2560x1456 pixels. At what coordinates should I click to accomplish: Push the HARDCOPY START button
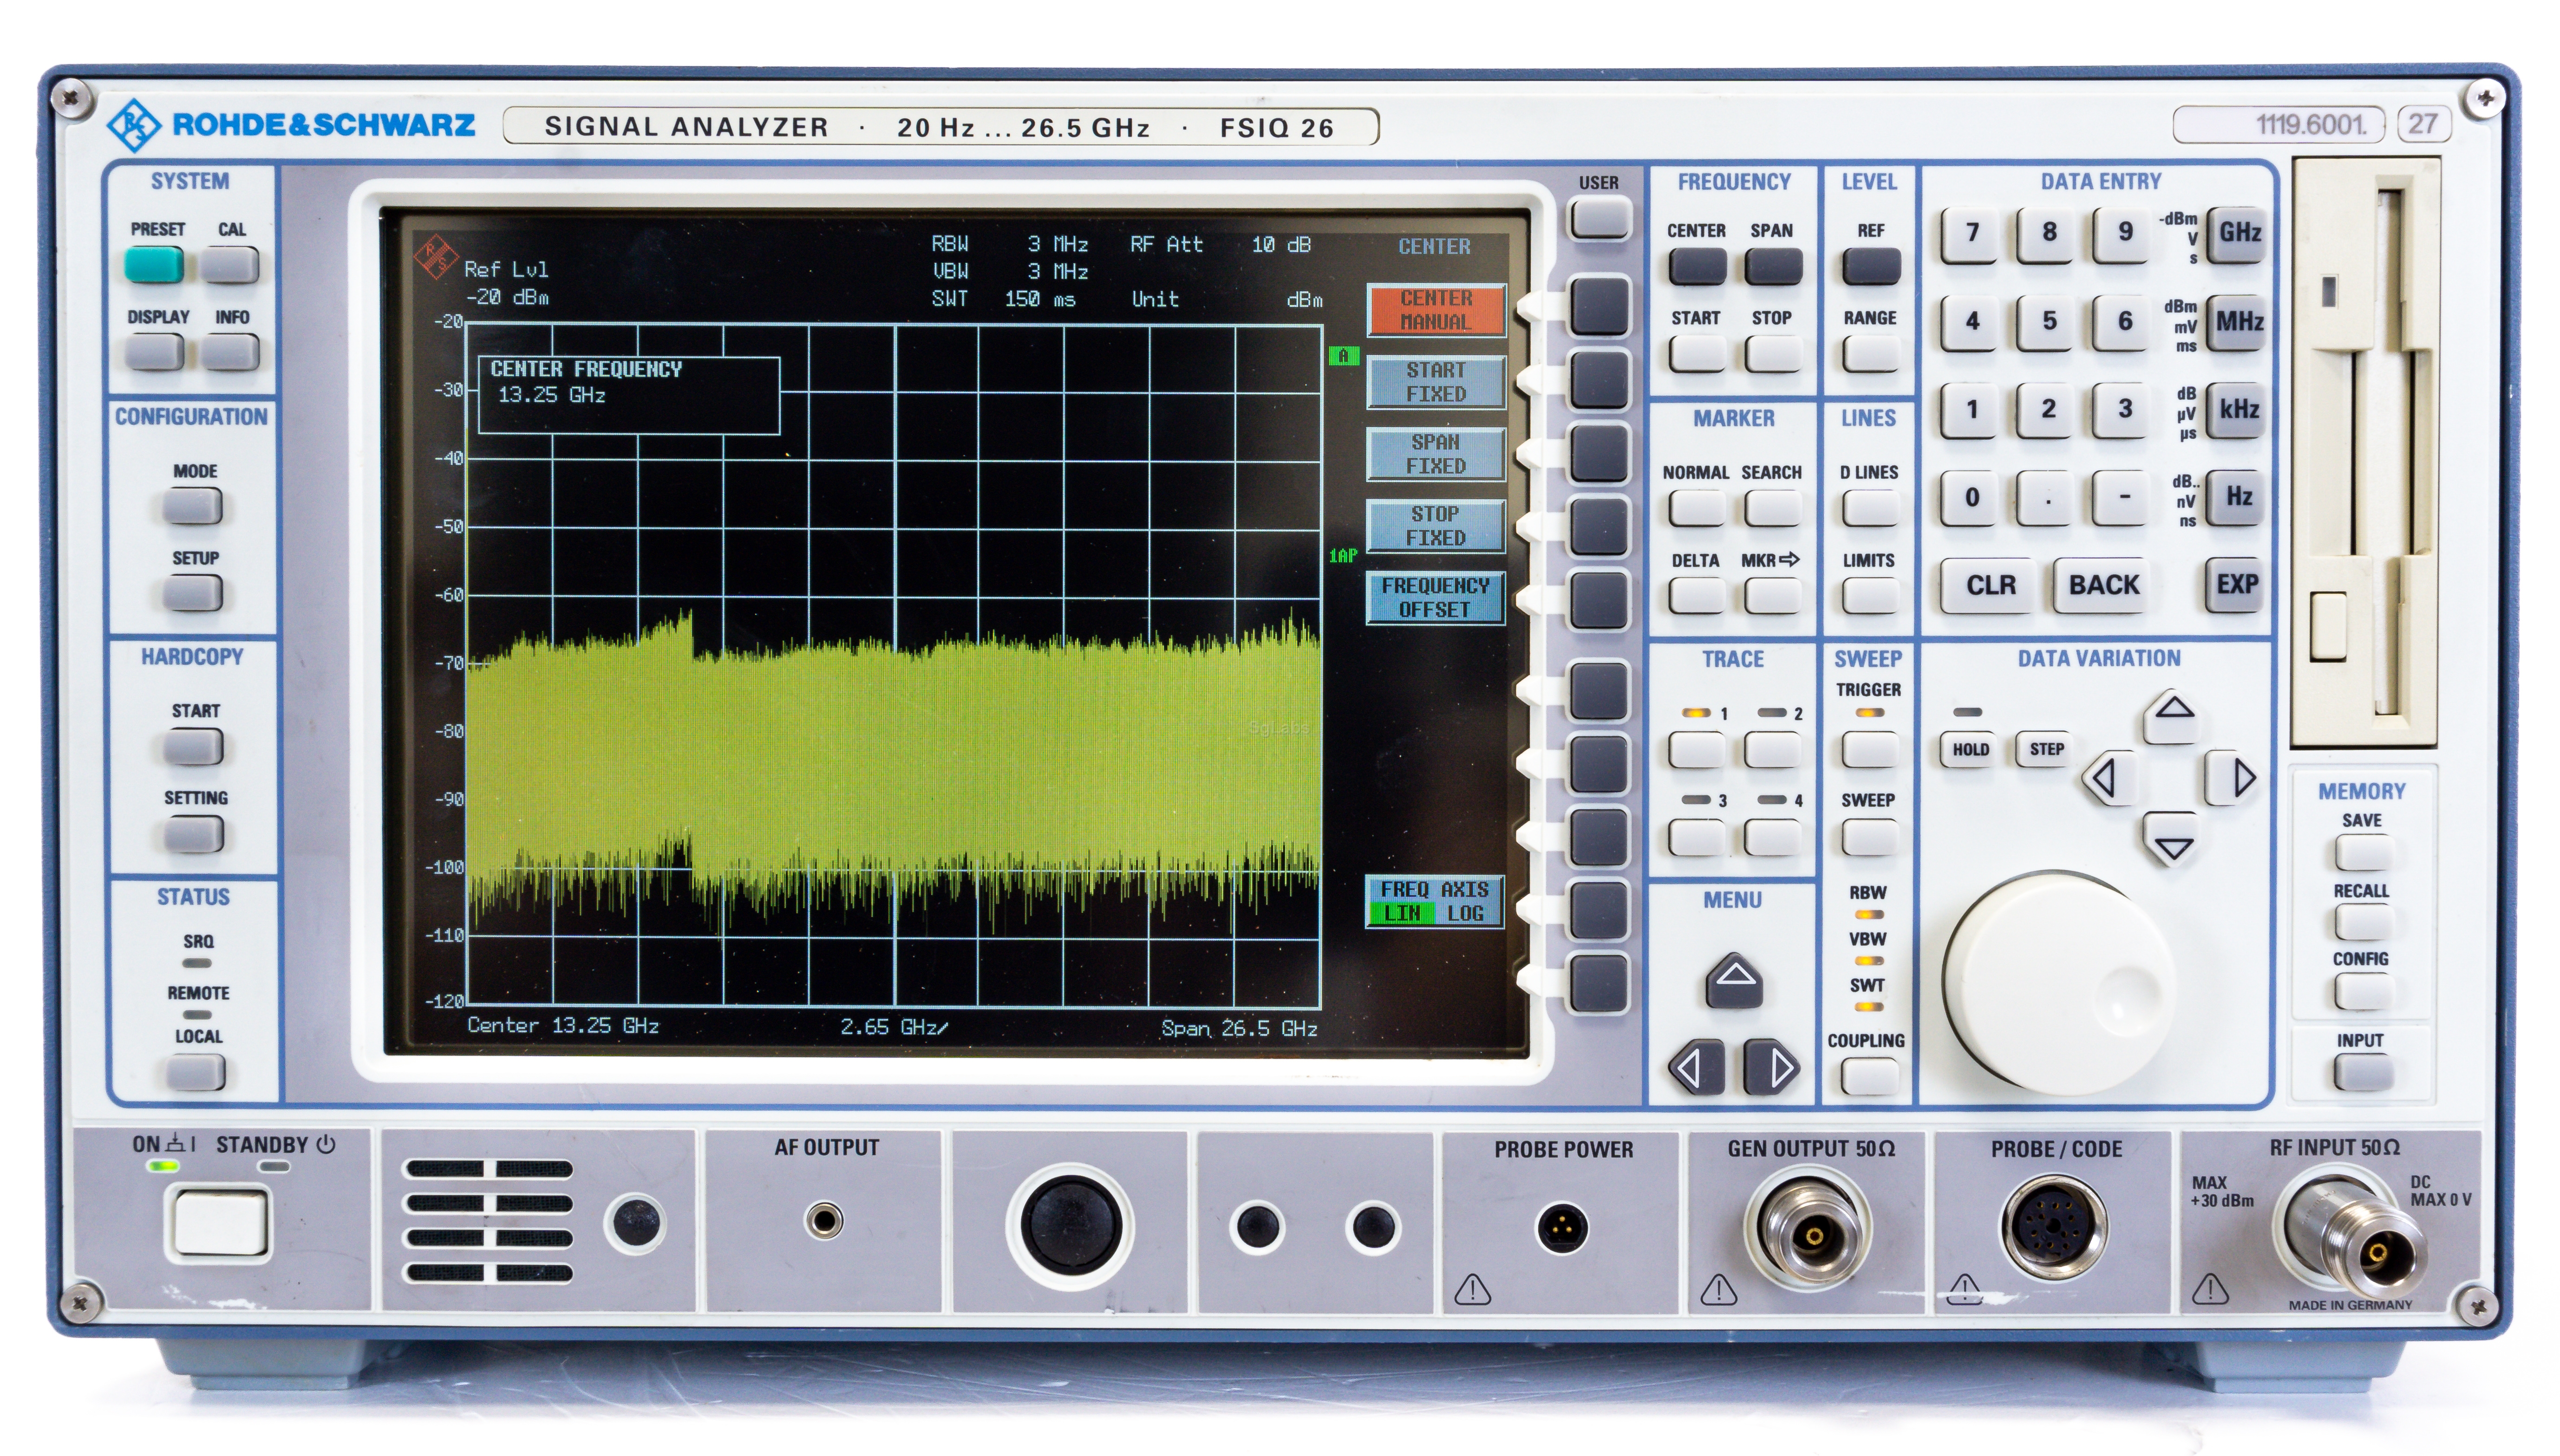click(193, 748)
